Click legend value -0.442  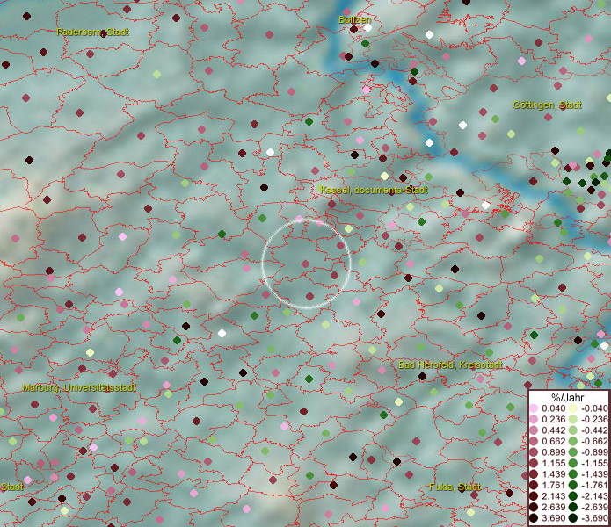pos(594,430)
